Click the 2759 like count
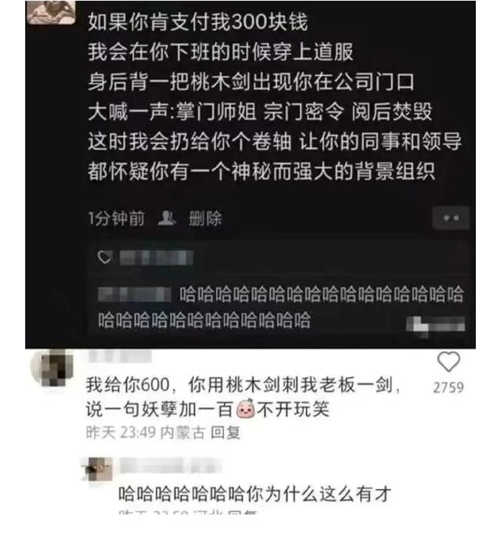This screenshot has width=501, height=536. tap(448, 388)
